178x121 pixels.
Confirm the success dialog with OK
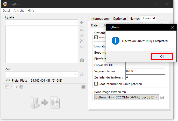162,56
